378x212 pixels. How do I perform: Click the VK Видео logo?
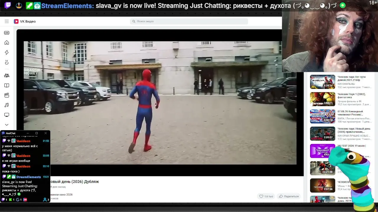tap(25, 21)
